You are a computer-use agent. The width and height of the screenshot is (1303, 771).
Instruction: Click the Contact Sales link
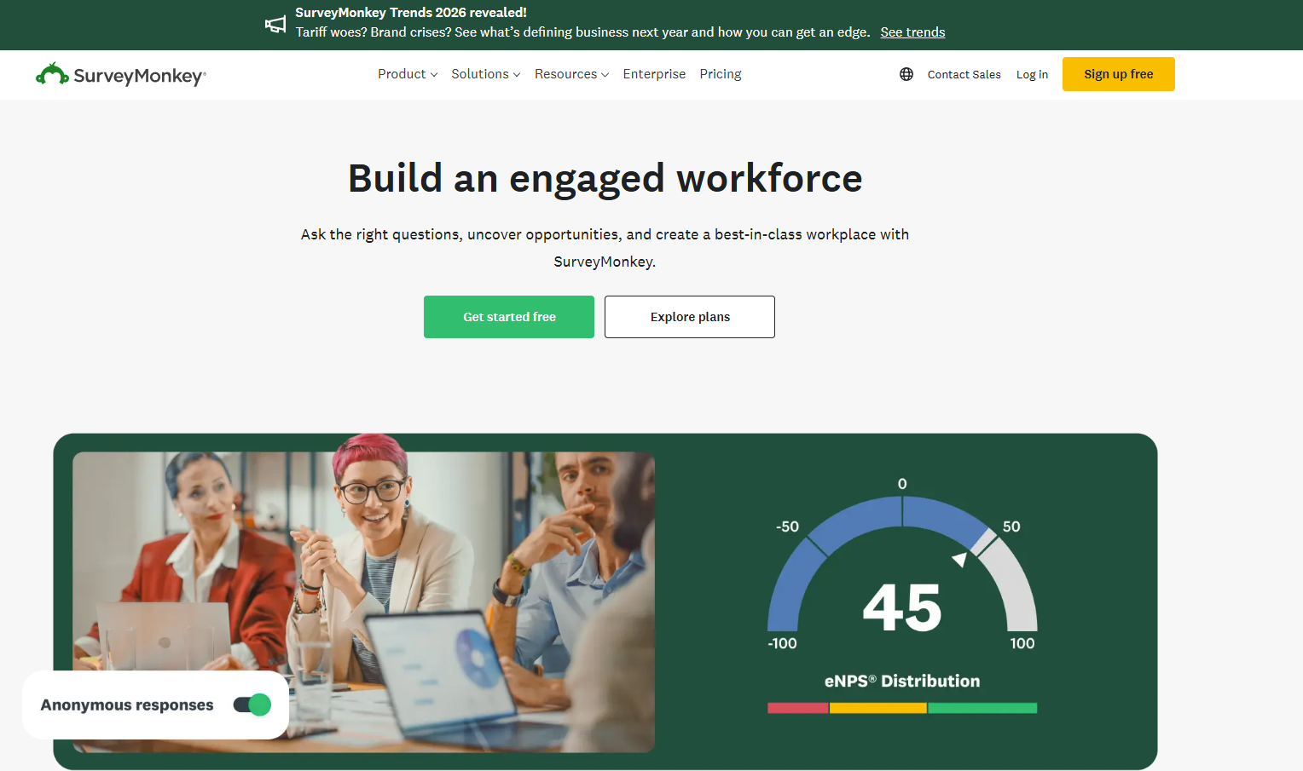(x=964, y=74)
